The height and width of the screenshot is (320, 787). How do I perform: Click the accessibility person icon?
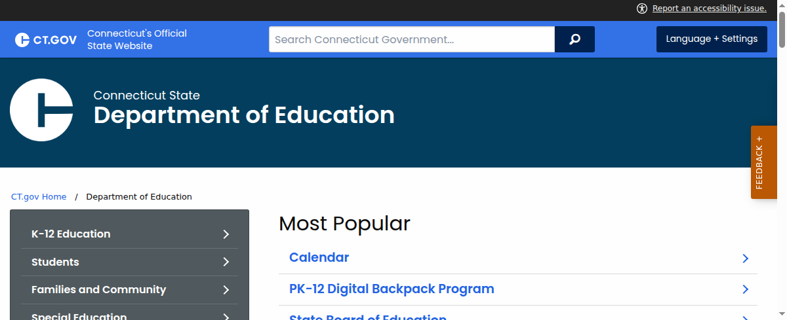(642, 9)
